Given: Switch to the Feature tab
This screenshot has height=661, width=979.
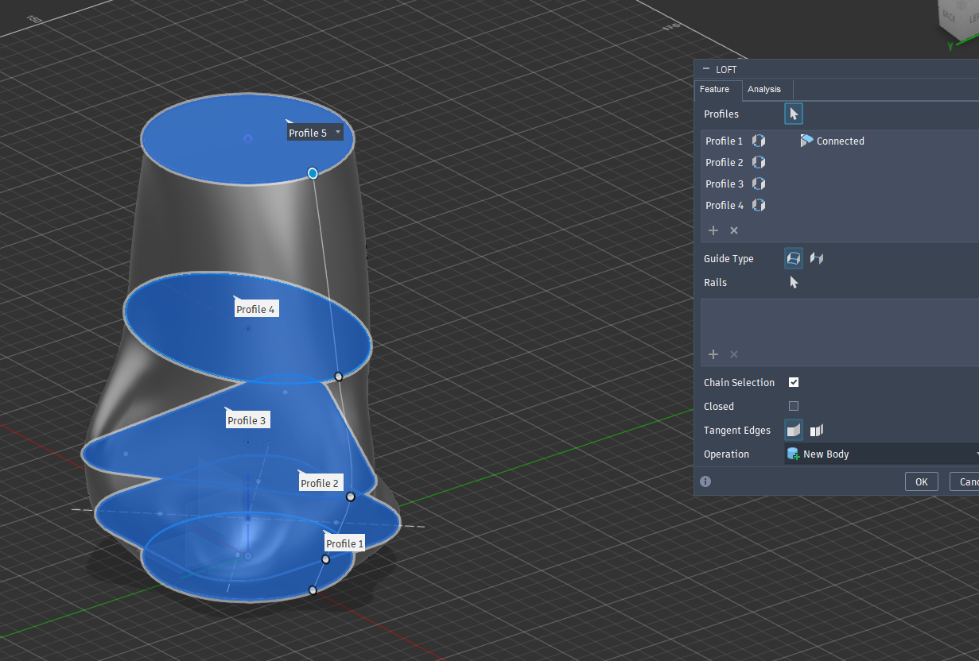Looking at the screenshot, I should 714,89.
